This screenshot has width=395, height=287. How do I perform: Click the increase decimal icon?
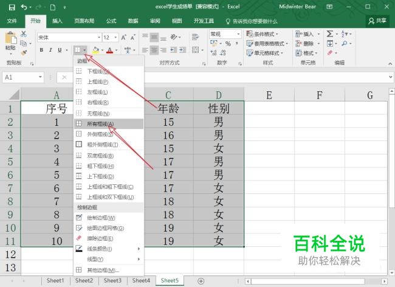point(214,53)
